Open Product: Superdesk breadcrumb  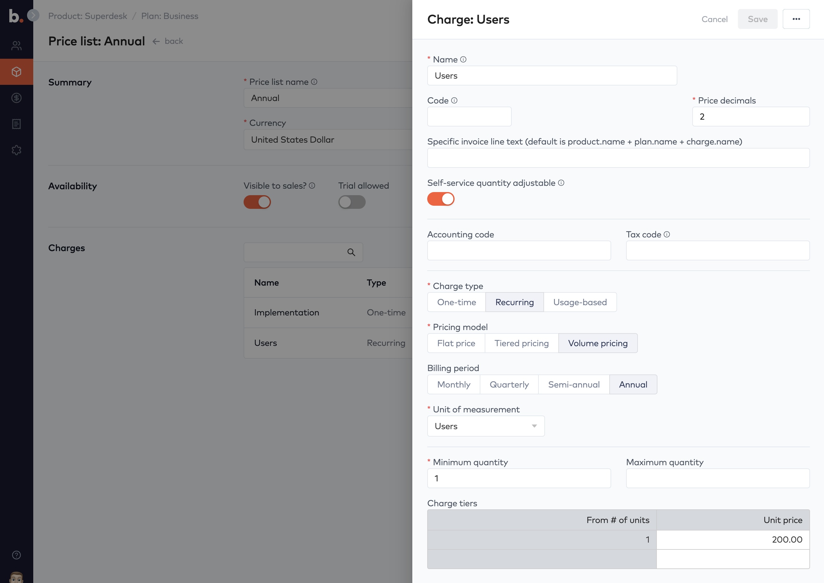(x=88, y=16)
